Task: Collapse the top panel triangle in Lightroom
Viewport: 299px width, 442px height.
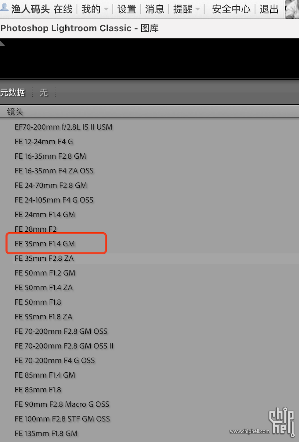Action: coord(2,43)
